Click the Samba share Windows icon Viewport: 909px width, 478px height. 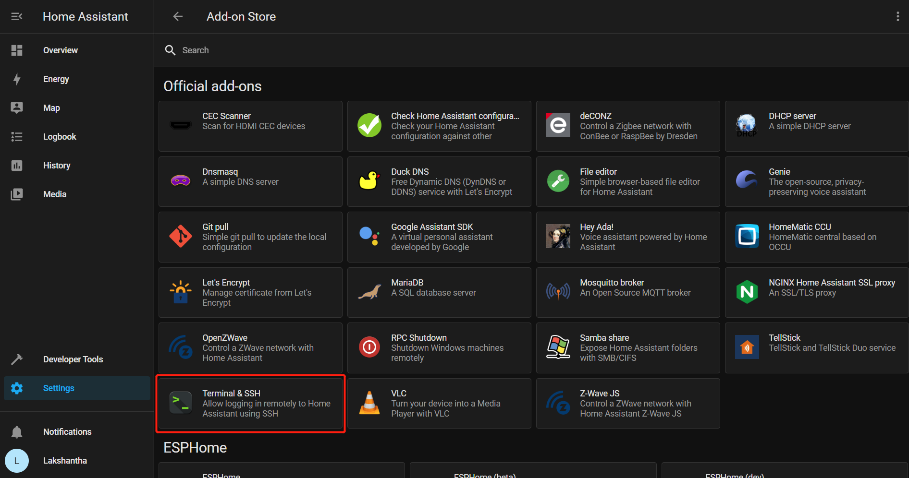558,347
